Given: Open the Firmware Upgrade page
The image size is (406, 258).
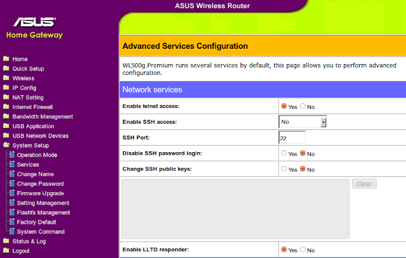Looking at the screenshot, I should [x=40, y=193].
